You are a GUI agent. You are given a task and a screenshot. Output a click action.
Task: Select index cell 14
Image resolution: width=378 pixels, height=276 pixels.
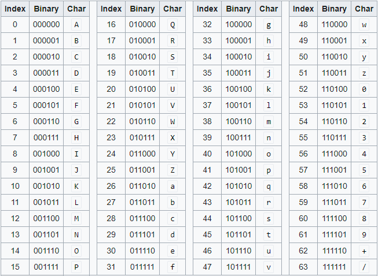pos(15,251)
